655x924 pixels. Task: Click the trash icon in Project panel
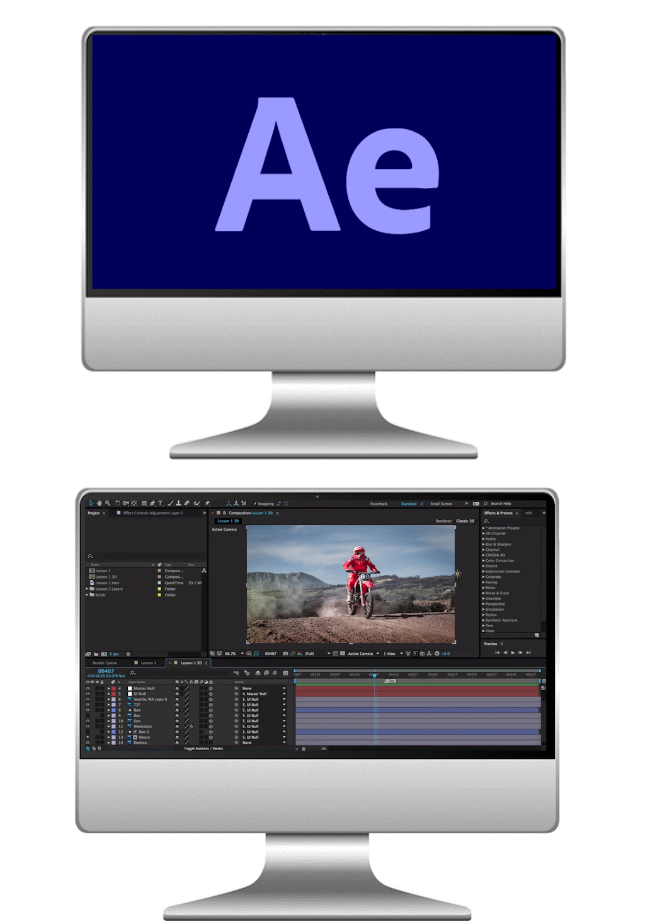click(128, 654)
